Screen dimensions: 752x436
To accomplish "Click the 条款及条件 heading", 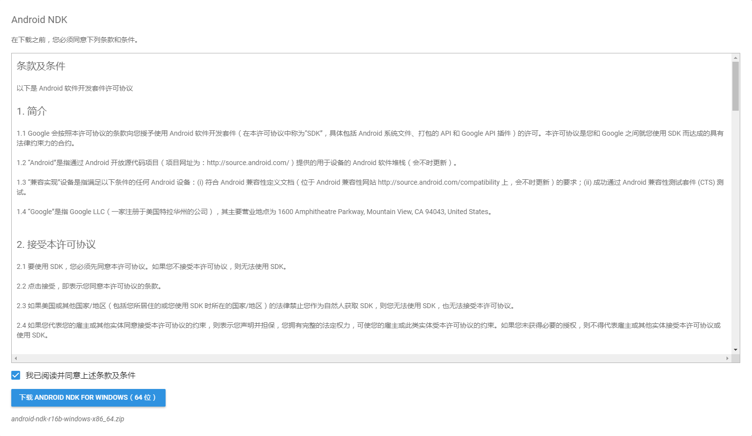I will (41, 66).
